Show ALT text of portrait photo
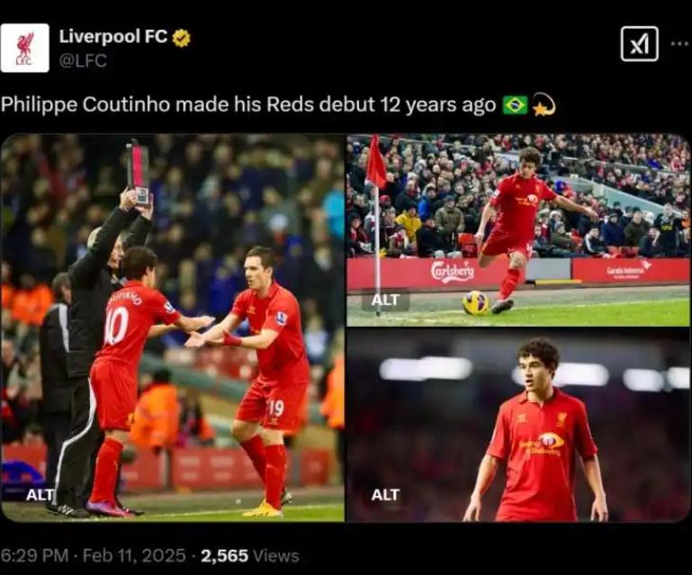692x575 pixels. (x=385, y=495)
